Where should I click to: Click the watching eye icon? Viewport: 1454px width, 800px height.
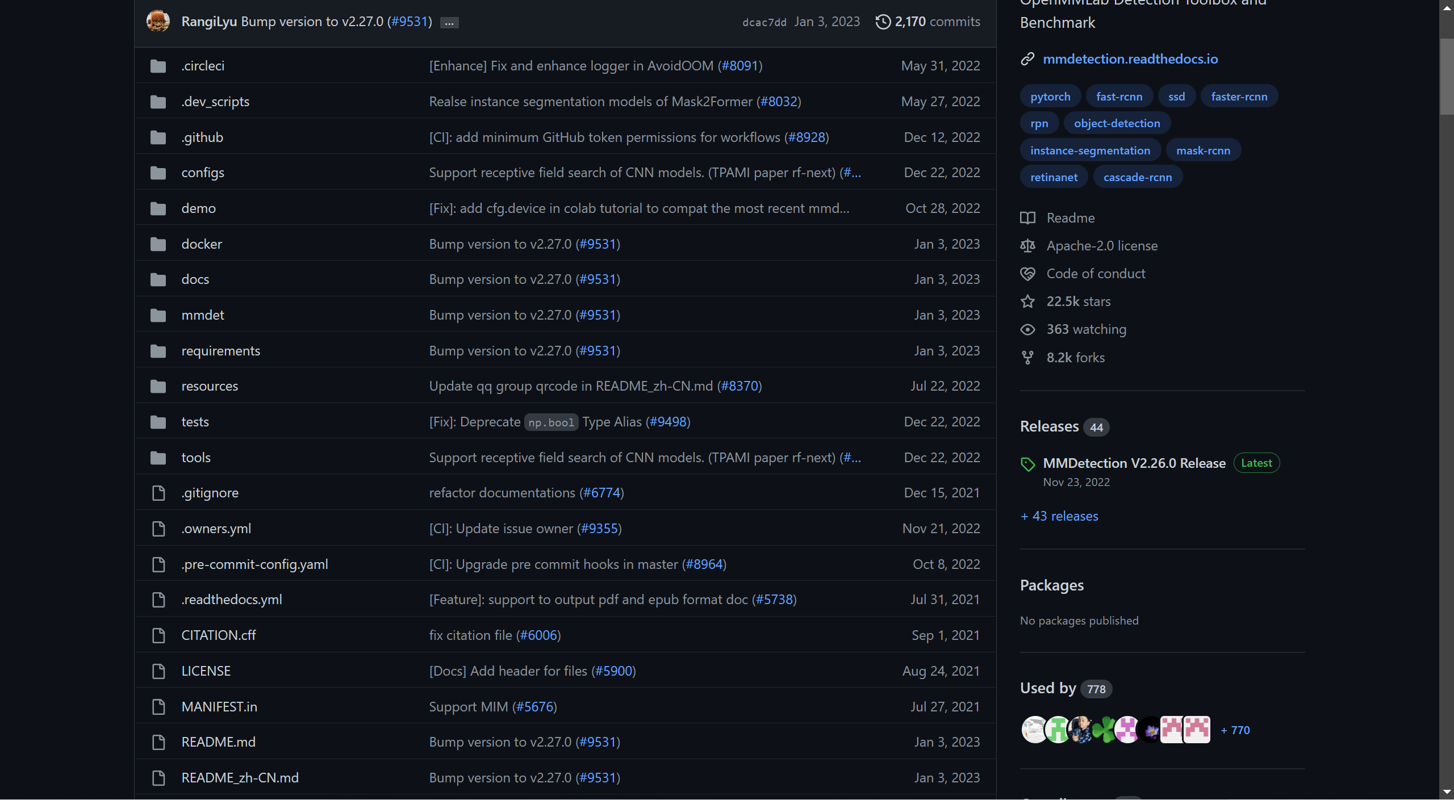pos(1027,329)
